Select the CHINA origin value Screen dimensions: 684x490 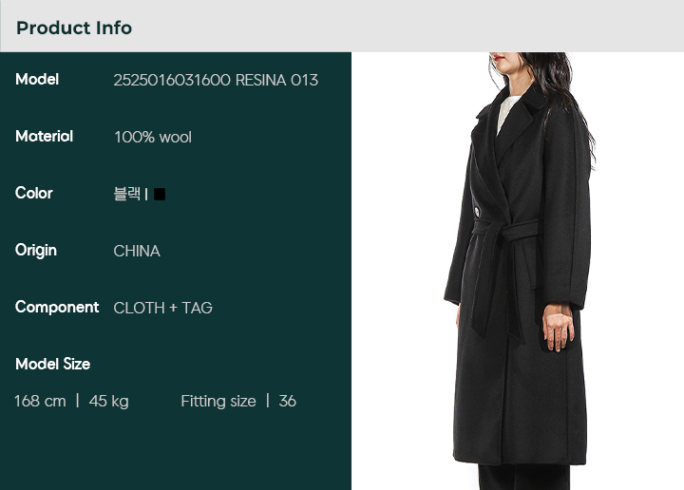point(137,251)
